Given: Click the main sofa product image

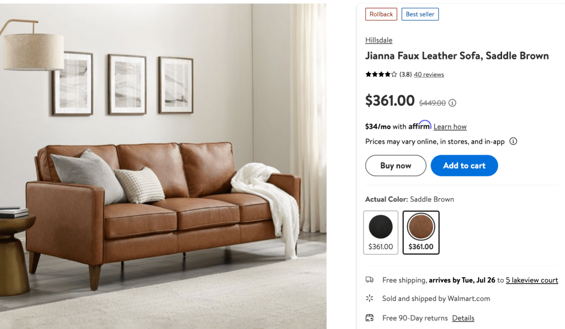Looking at the screenshot, I should 163,166.
